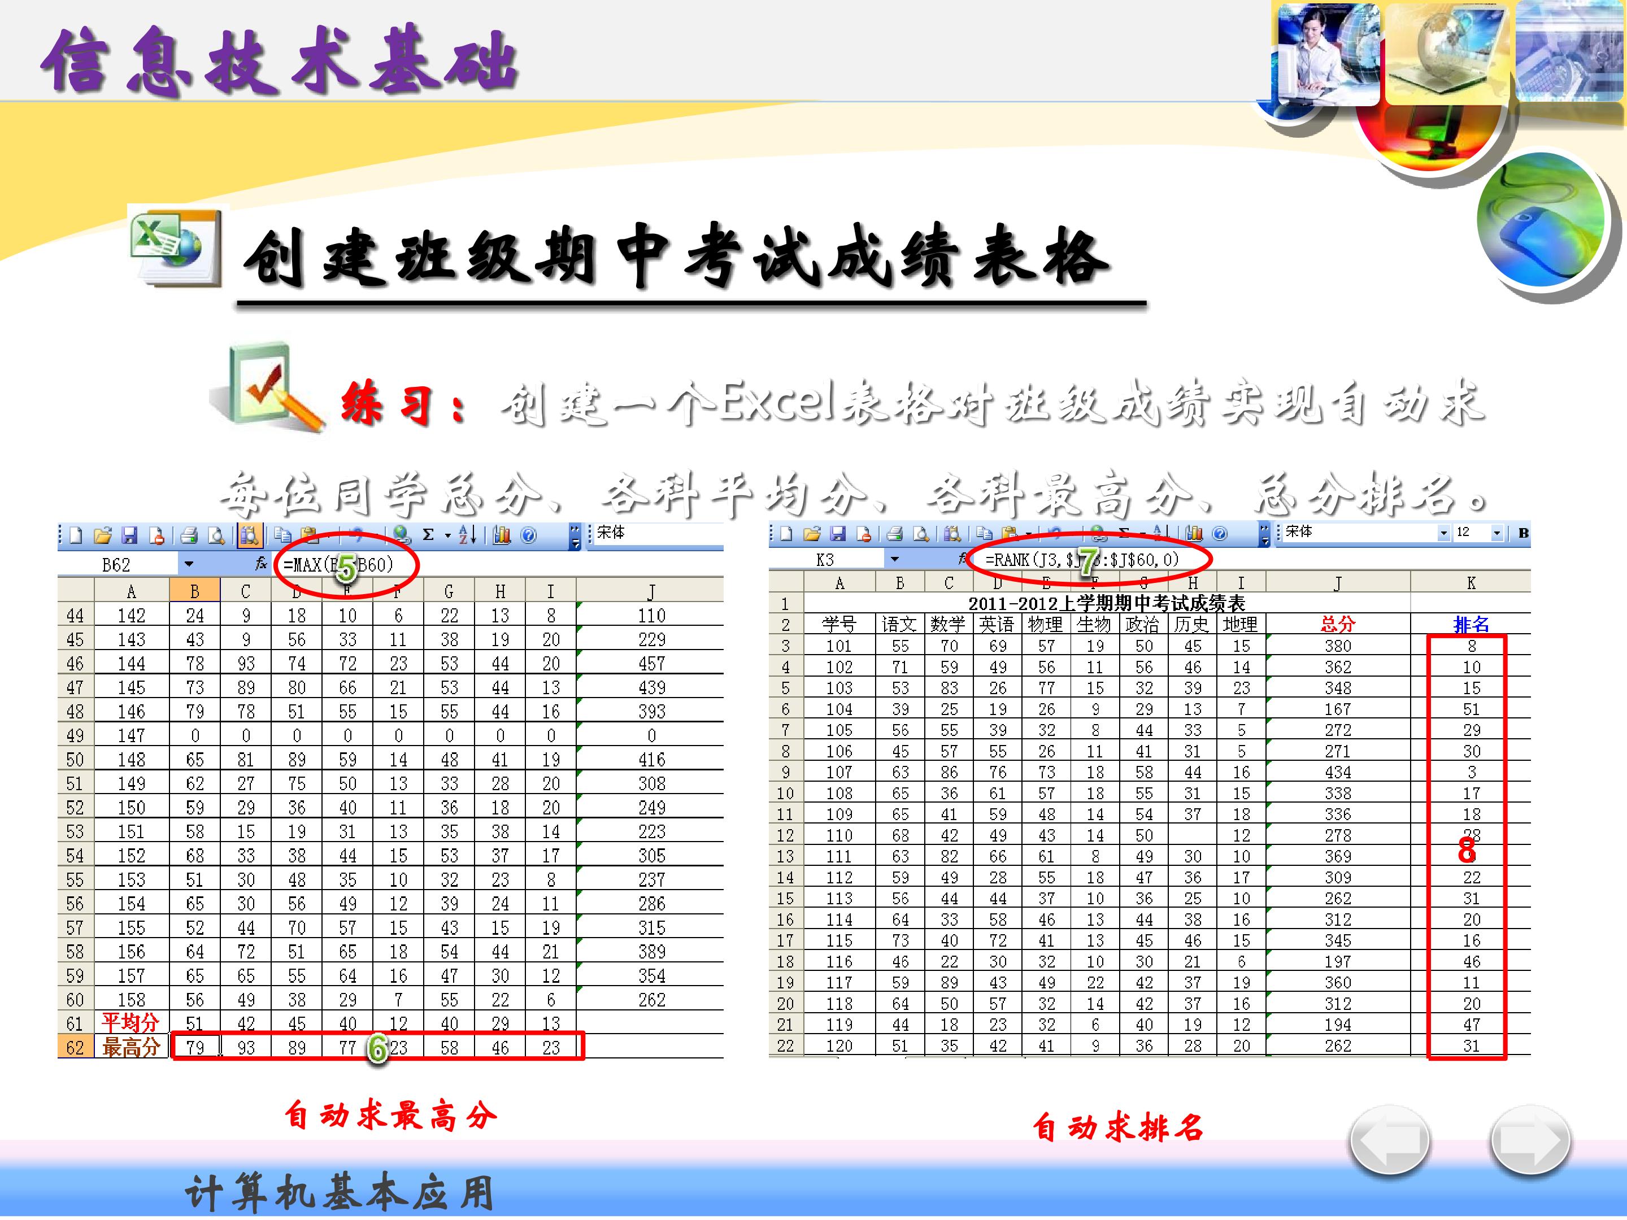The height and width of the screenshot is (1220, 1627).
Task: Open the 宋体 font name dropdown arrow
Action: point(1444,533)
